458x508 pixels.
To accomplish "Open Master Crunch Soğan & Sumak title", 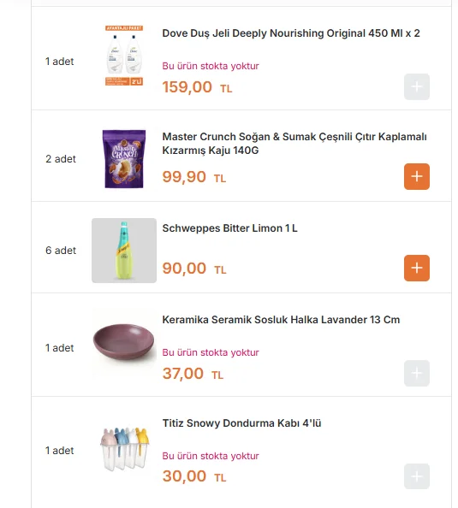I will [x=294, y=144].
